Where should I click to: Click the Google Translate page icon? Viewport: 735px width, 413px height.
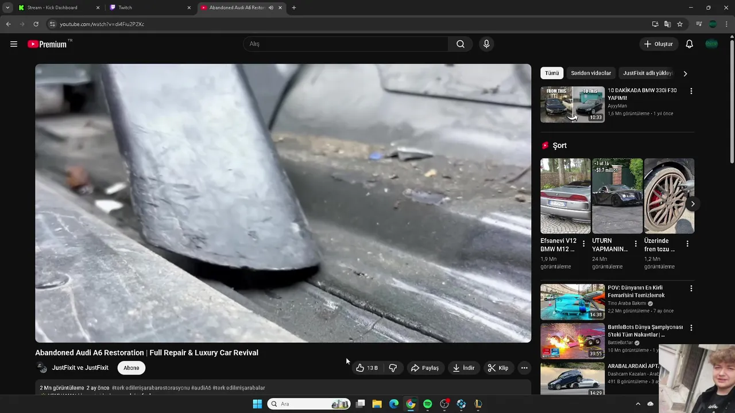point(667,24)
